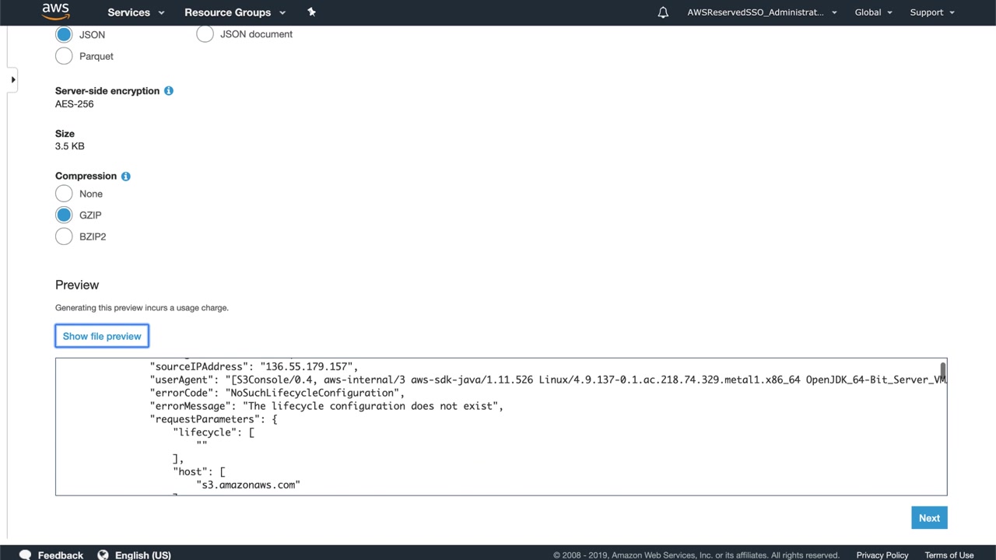The height and width of the screenshot is (560, 996).
Task: Set compression to None
Action: (x=64, y=194)
